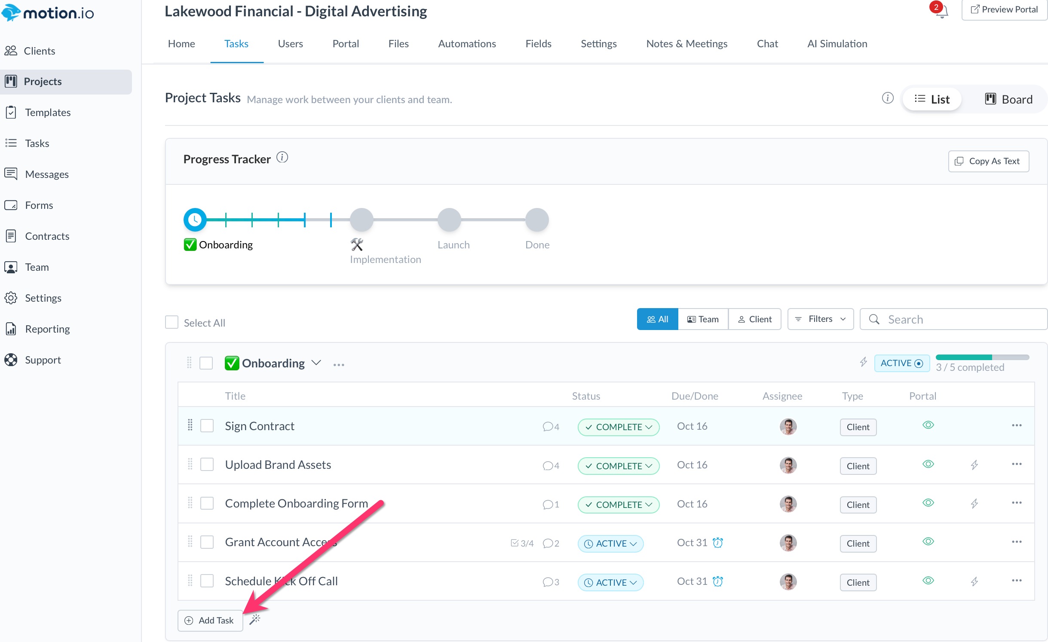Image resolution: width=1048 pixels, height=642 pixels.
Task: Click the magic wand icon beside Add Task
Action: click(255, 619)
